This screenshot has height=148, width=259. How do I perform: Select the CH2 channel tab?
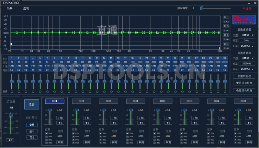pos(82,101)
